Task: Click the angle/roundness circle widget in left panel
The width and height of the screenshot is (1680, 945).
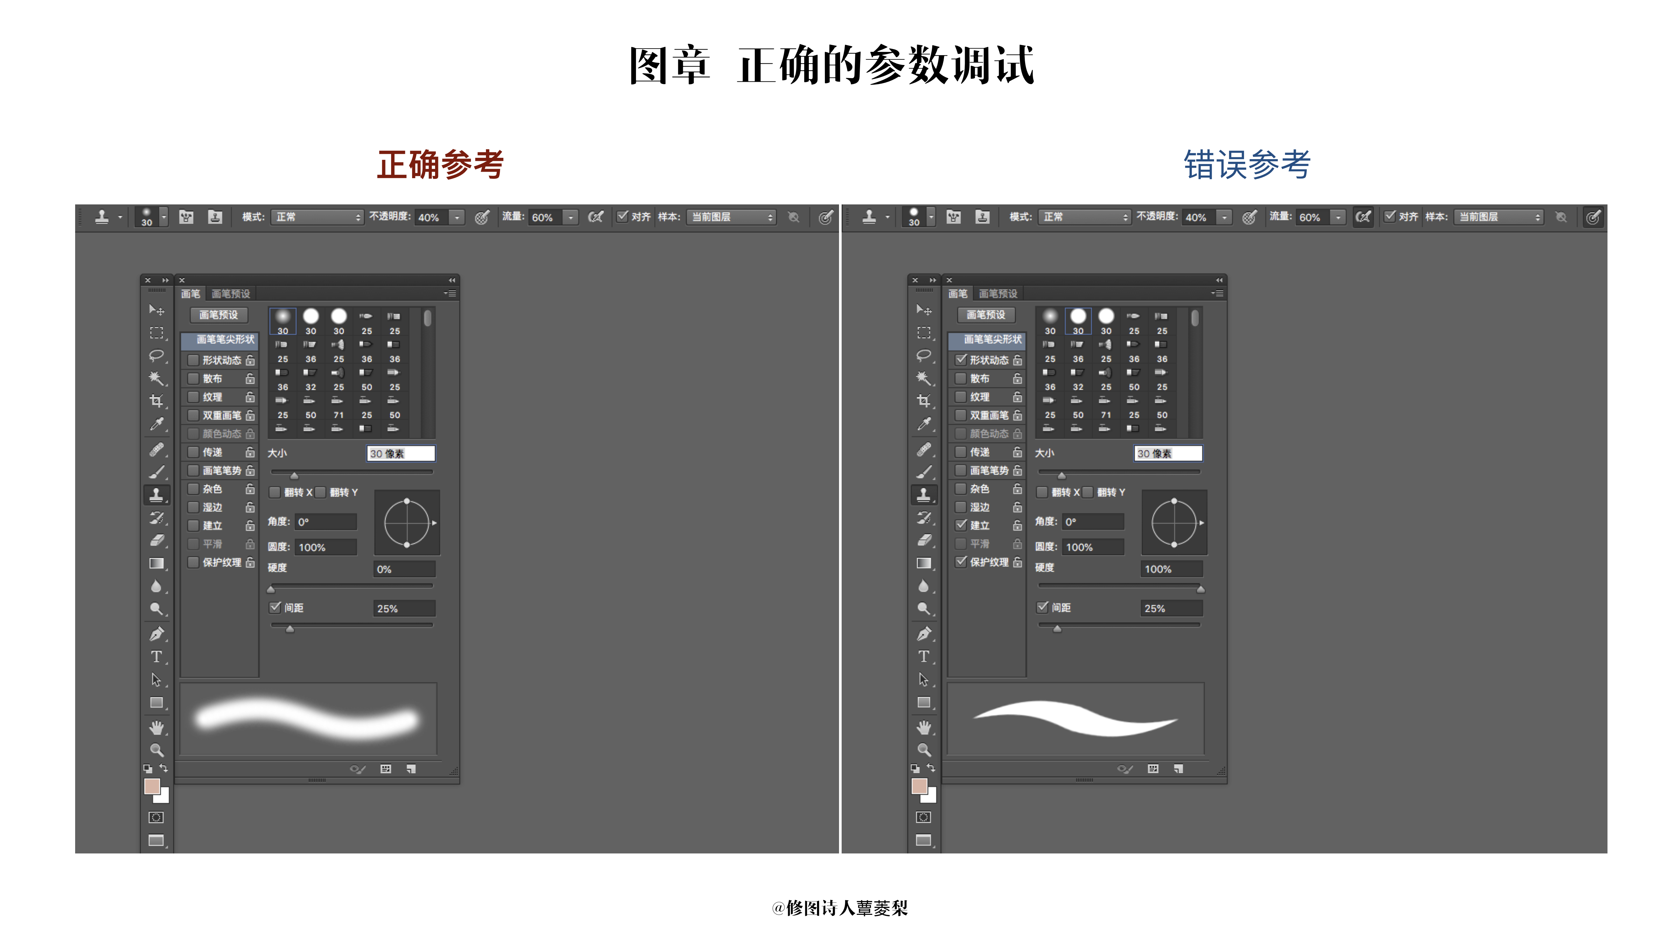Action: 407,522
